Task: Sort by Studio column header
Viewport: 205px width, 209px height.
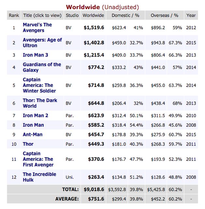Action: [72, 15]
